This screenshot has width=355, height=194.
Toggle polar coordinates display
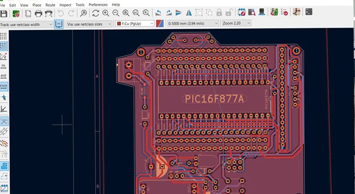(3, 56)
